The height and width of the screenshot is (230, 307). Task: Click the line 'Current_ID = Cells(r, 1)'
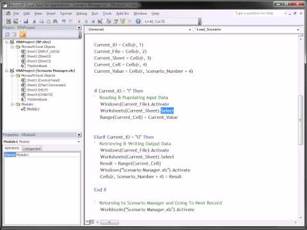tap(118, 45)
